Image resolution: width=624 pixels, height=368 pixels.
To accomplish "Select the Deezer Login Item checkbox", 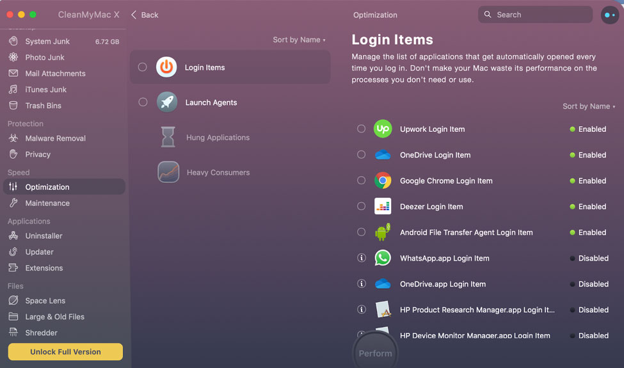I will 361,206.
